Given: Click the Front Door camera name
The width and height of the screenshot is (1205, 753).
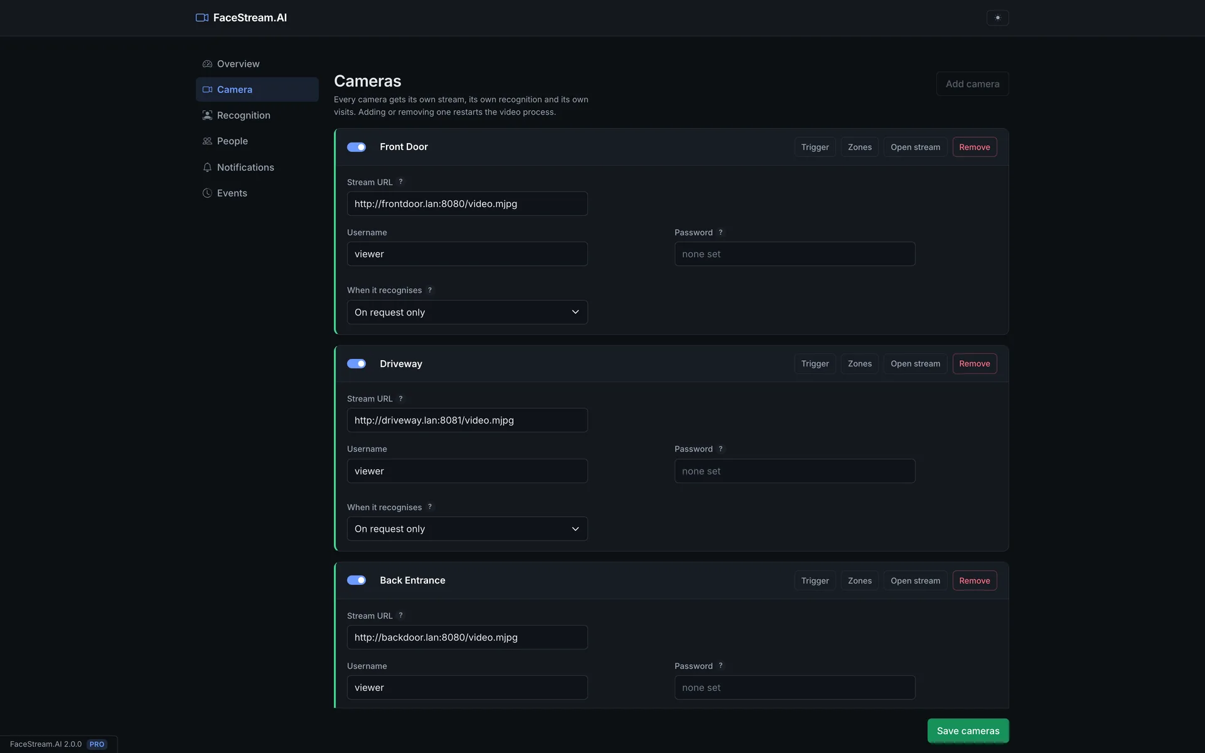Looking at the screenshot, I should [404, 147].
